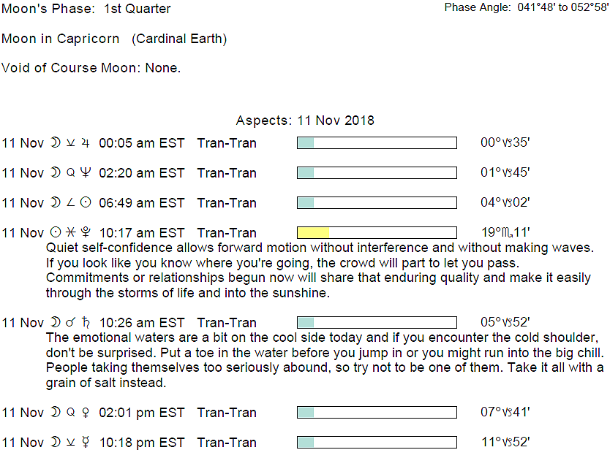The width and height of the screenshot is (610, 458).
Task: Click the strength bar in the 00:05 am row
Action: tap(376, 142)
